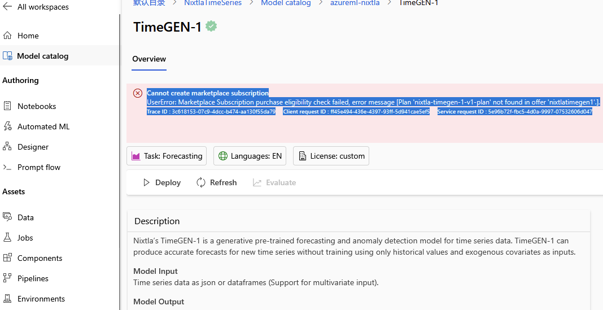
Task: Click the Deploy button
Action: point(161,182)
